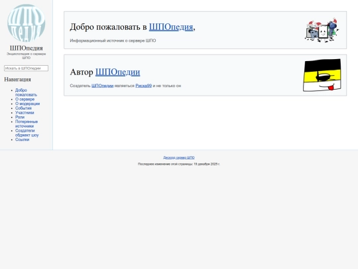
Task: Open the О модерации sidebar link
Action: tap(27, 104)
